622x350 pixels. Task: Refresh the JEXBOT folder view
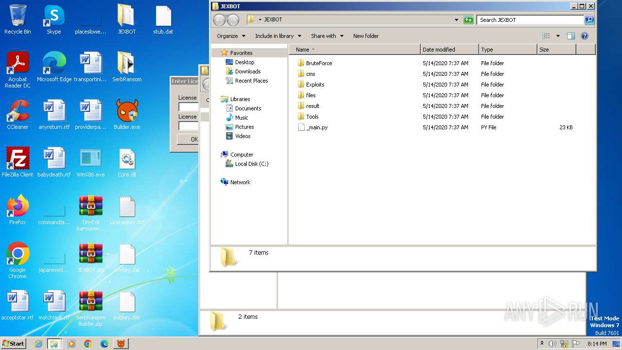[468, 20]
